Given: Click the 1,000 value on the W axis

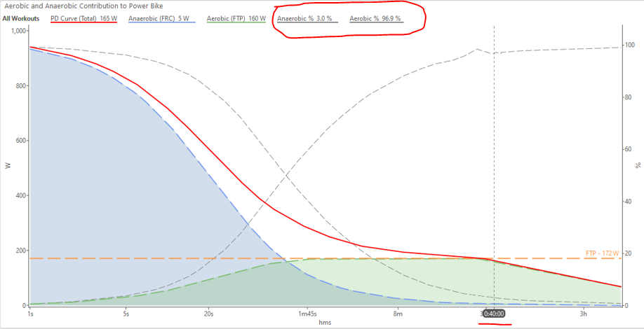Looking at the screenshot, I should point(18,31).
